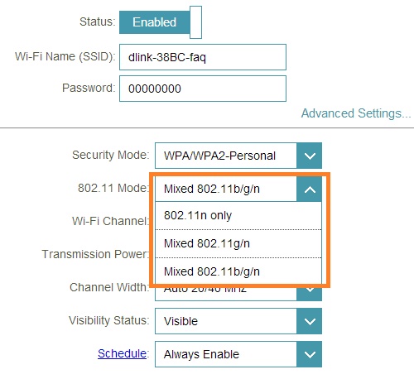Collapse the 802.11 Mode dropdown arrow
414x379 pixels.
[310, 189]
